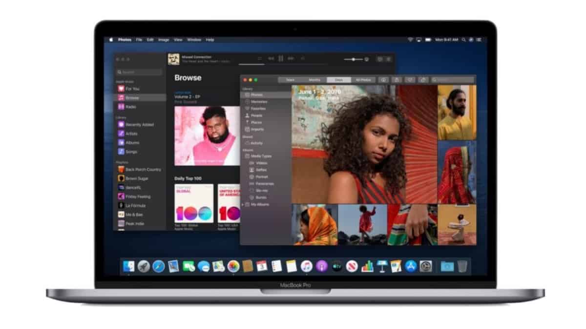Screen dimensions: 586x329
Task: Click Music search field
Action: click(x=139, y=72)
